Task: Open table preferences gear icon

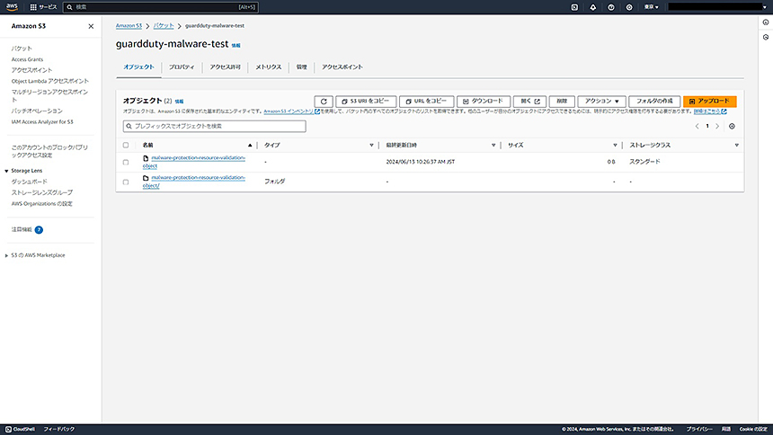Action: 732,126
